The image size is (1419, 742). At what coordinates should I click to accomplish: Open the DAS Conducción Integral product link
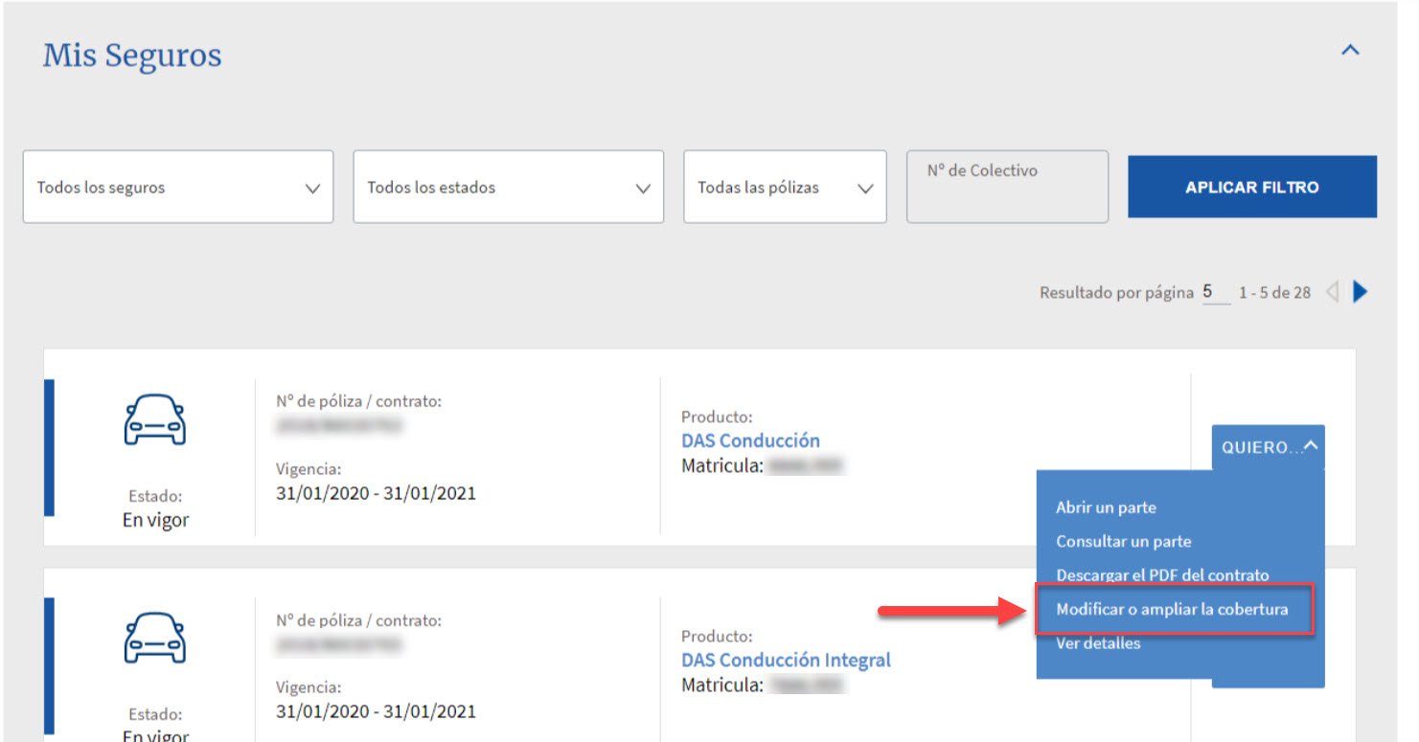tap(786, 660)
